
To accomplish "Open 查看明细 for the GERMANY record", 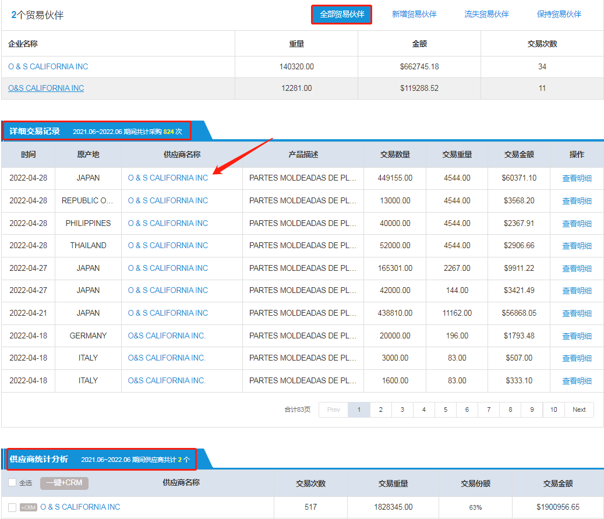I will coord(576,336).
